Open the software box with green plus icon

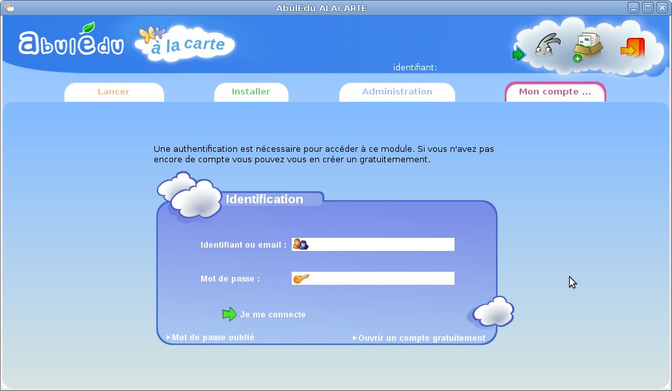pos(587,47)
